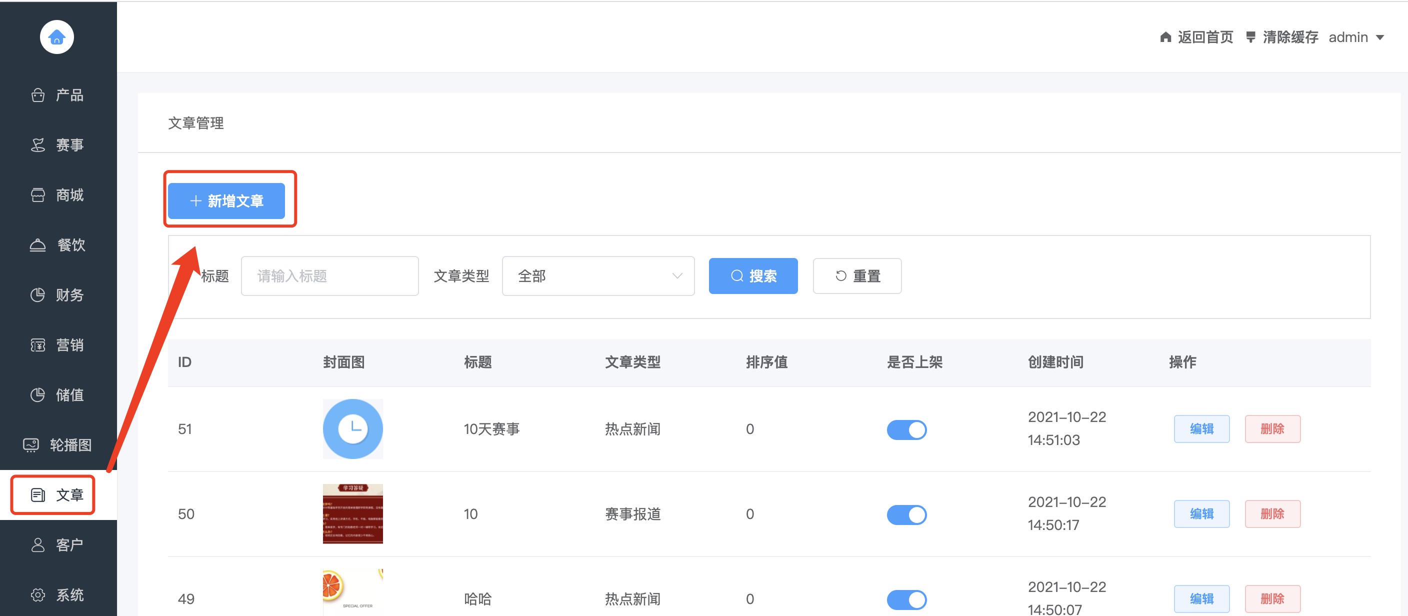Click the 财务 pie chart icon
Viewport: 1408px width, 616px height.
[37, 295]
